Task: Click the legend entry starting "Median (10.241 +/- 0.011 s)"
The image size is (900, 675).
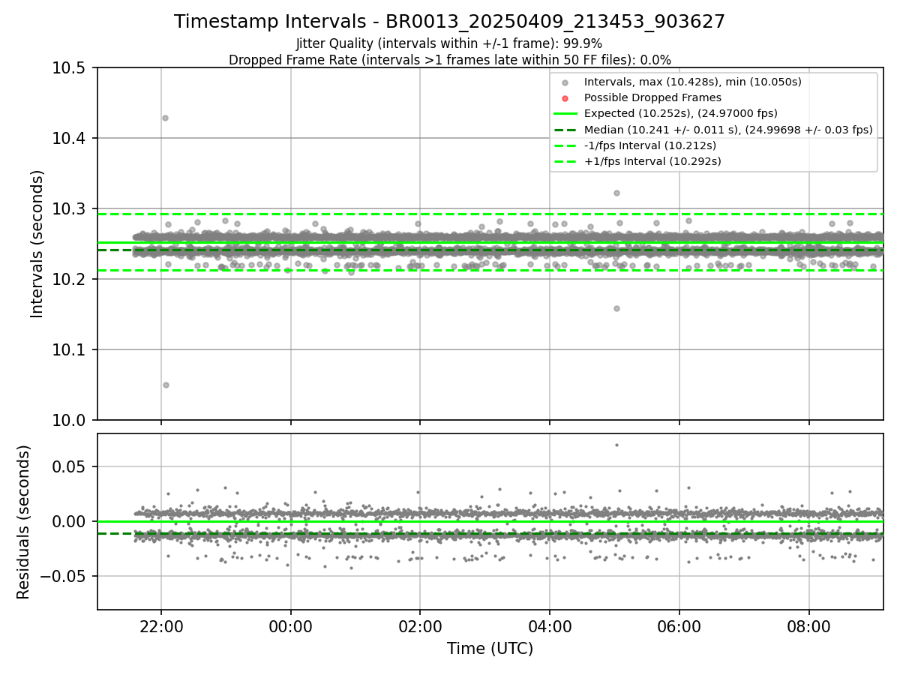Action: click(728, 130)
